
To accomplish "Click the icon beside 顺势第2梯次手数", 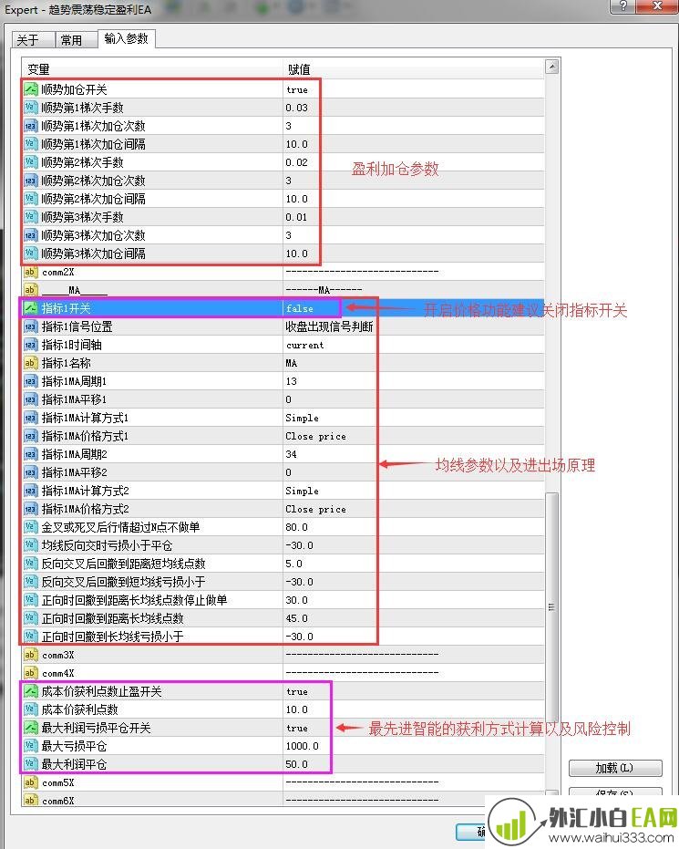I will point(31,162).
